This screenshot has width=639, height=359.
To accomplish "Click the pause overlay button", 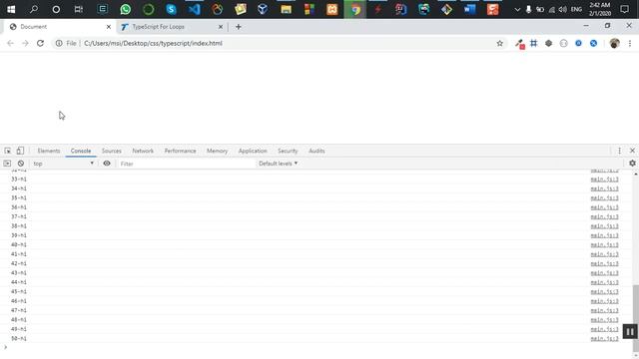I will 630,332.
